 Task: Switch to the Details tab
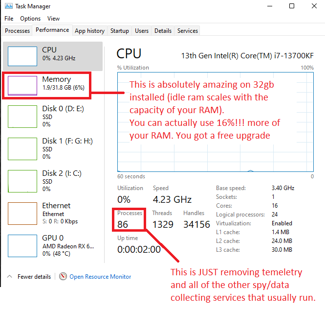point(163,31)
